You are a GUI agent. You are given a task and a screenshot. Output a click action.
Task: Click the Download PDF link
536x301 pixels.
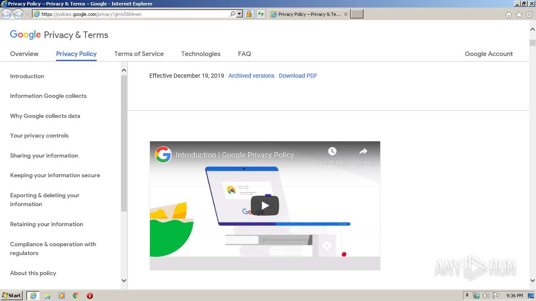click(x=298, y=76)
